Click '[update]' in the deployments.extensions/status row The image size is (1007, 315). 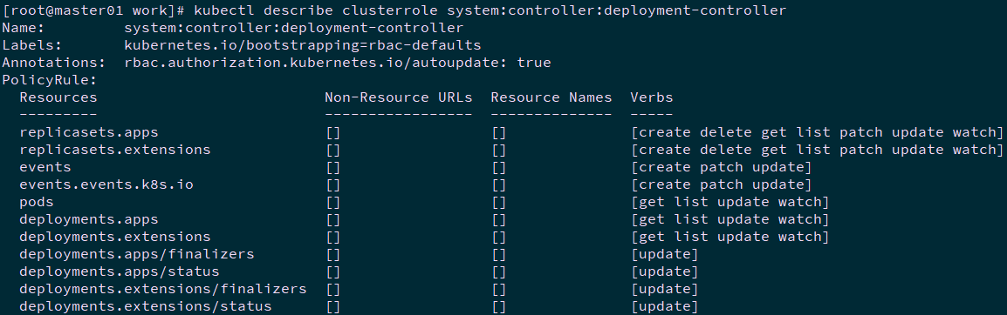tap(665, 305)
